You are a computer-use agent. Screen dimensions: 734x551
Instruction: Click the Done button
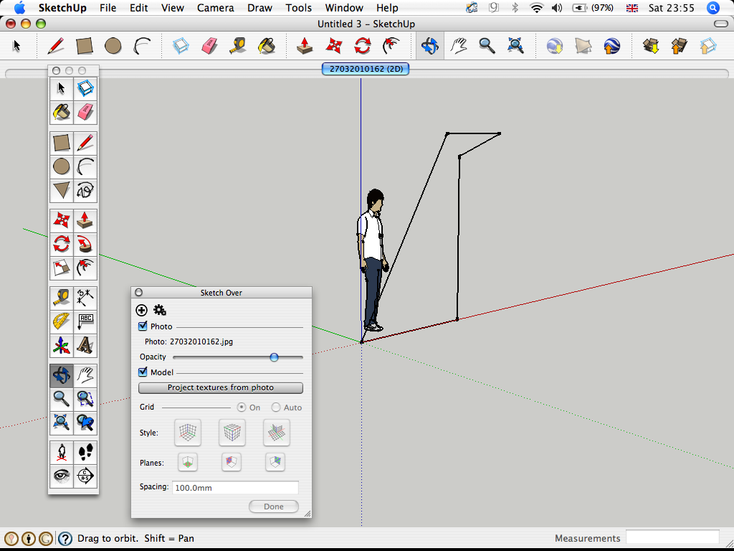point(274,507)
